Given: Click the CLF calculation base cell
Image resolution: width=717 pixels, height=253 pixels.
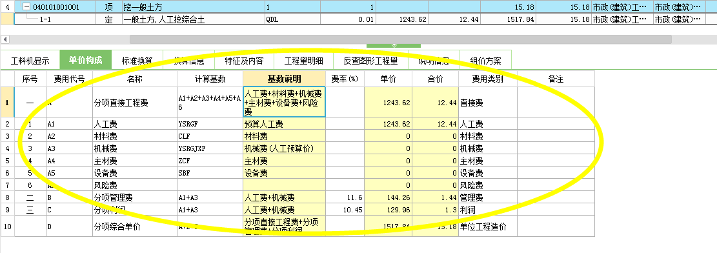Looking at the screenshot, I should 210,136.
